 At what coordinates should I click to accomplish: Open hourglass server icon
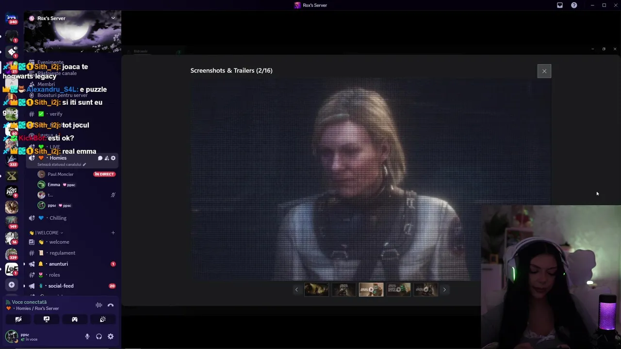coord(12,176)
